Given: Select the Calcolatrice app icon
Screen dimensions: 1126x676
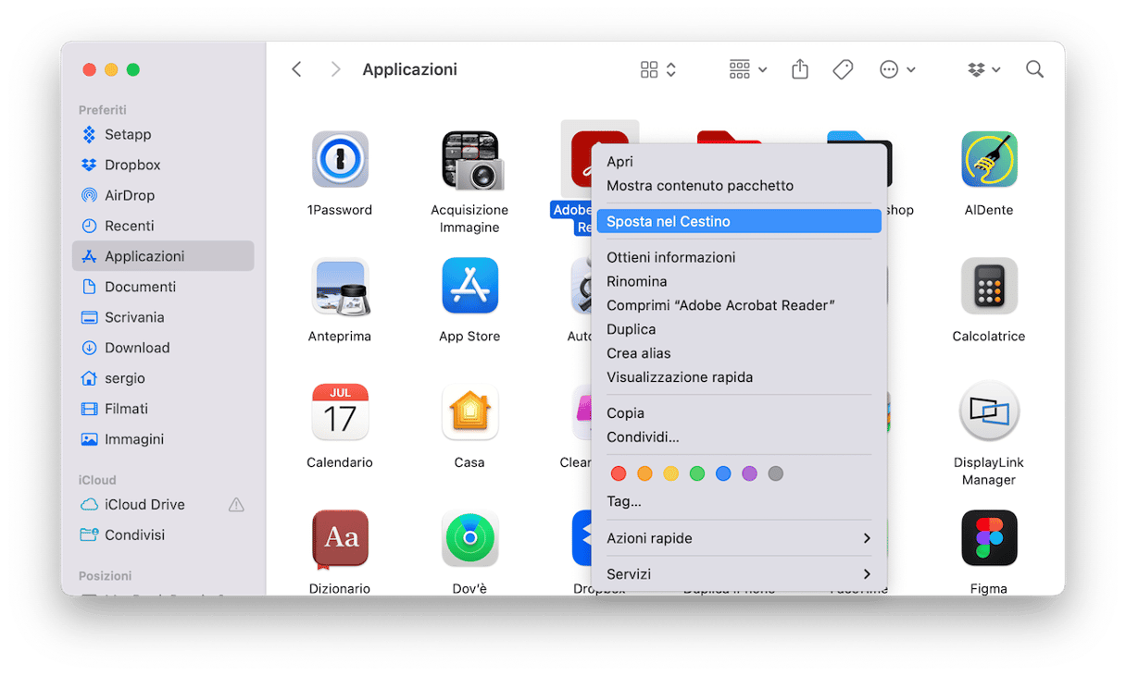Looking at the screenshot, I should (989, 287).
